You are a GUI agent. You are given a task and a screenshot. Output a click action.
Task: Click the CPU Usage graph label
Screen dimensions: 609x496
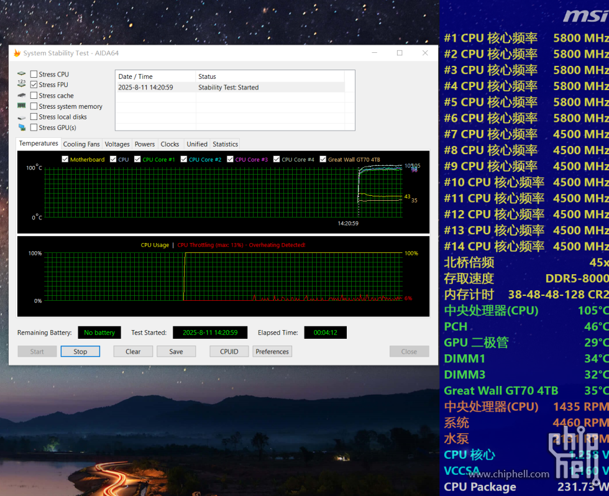click(x=155, y=245)
